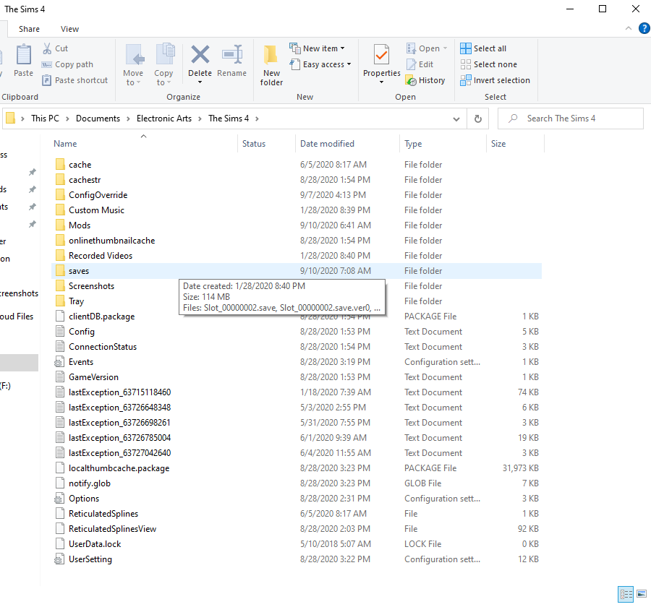Open address bar history dropdown
This screenshot has height=607, width=651.
click(456, 119)
